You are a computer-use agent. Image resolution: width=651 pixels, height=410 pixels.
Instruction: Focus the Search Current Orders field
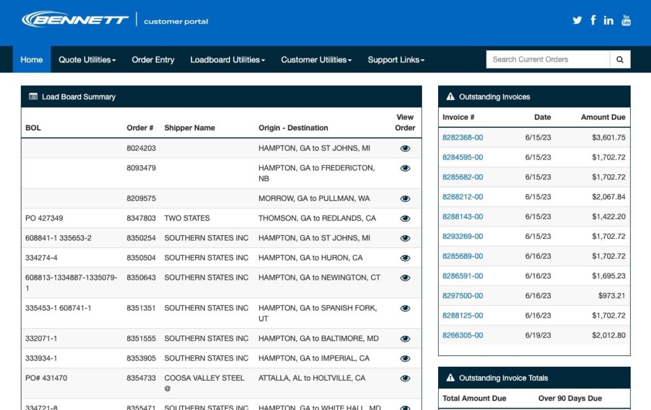548,59
